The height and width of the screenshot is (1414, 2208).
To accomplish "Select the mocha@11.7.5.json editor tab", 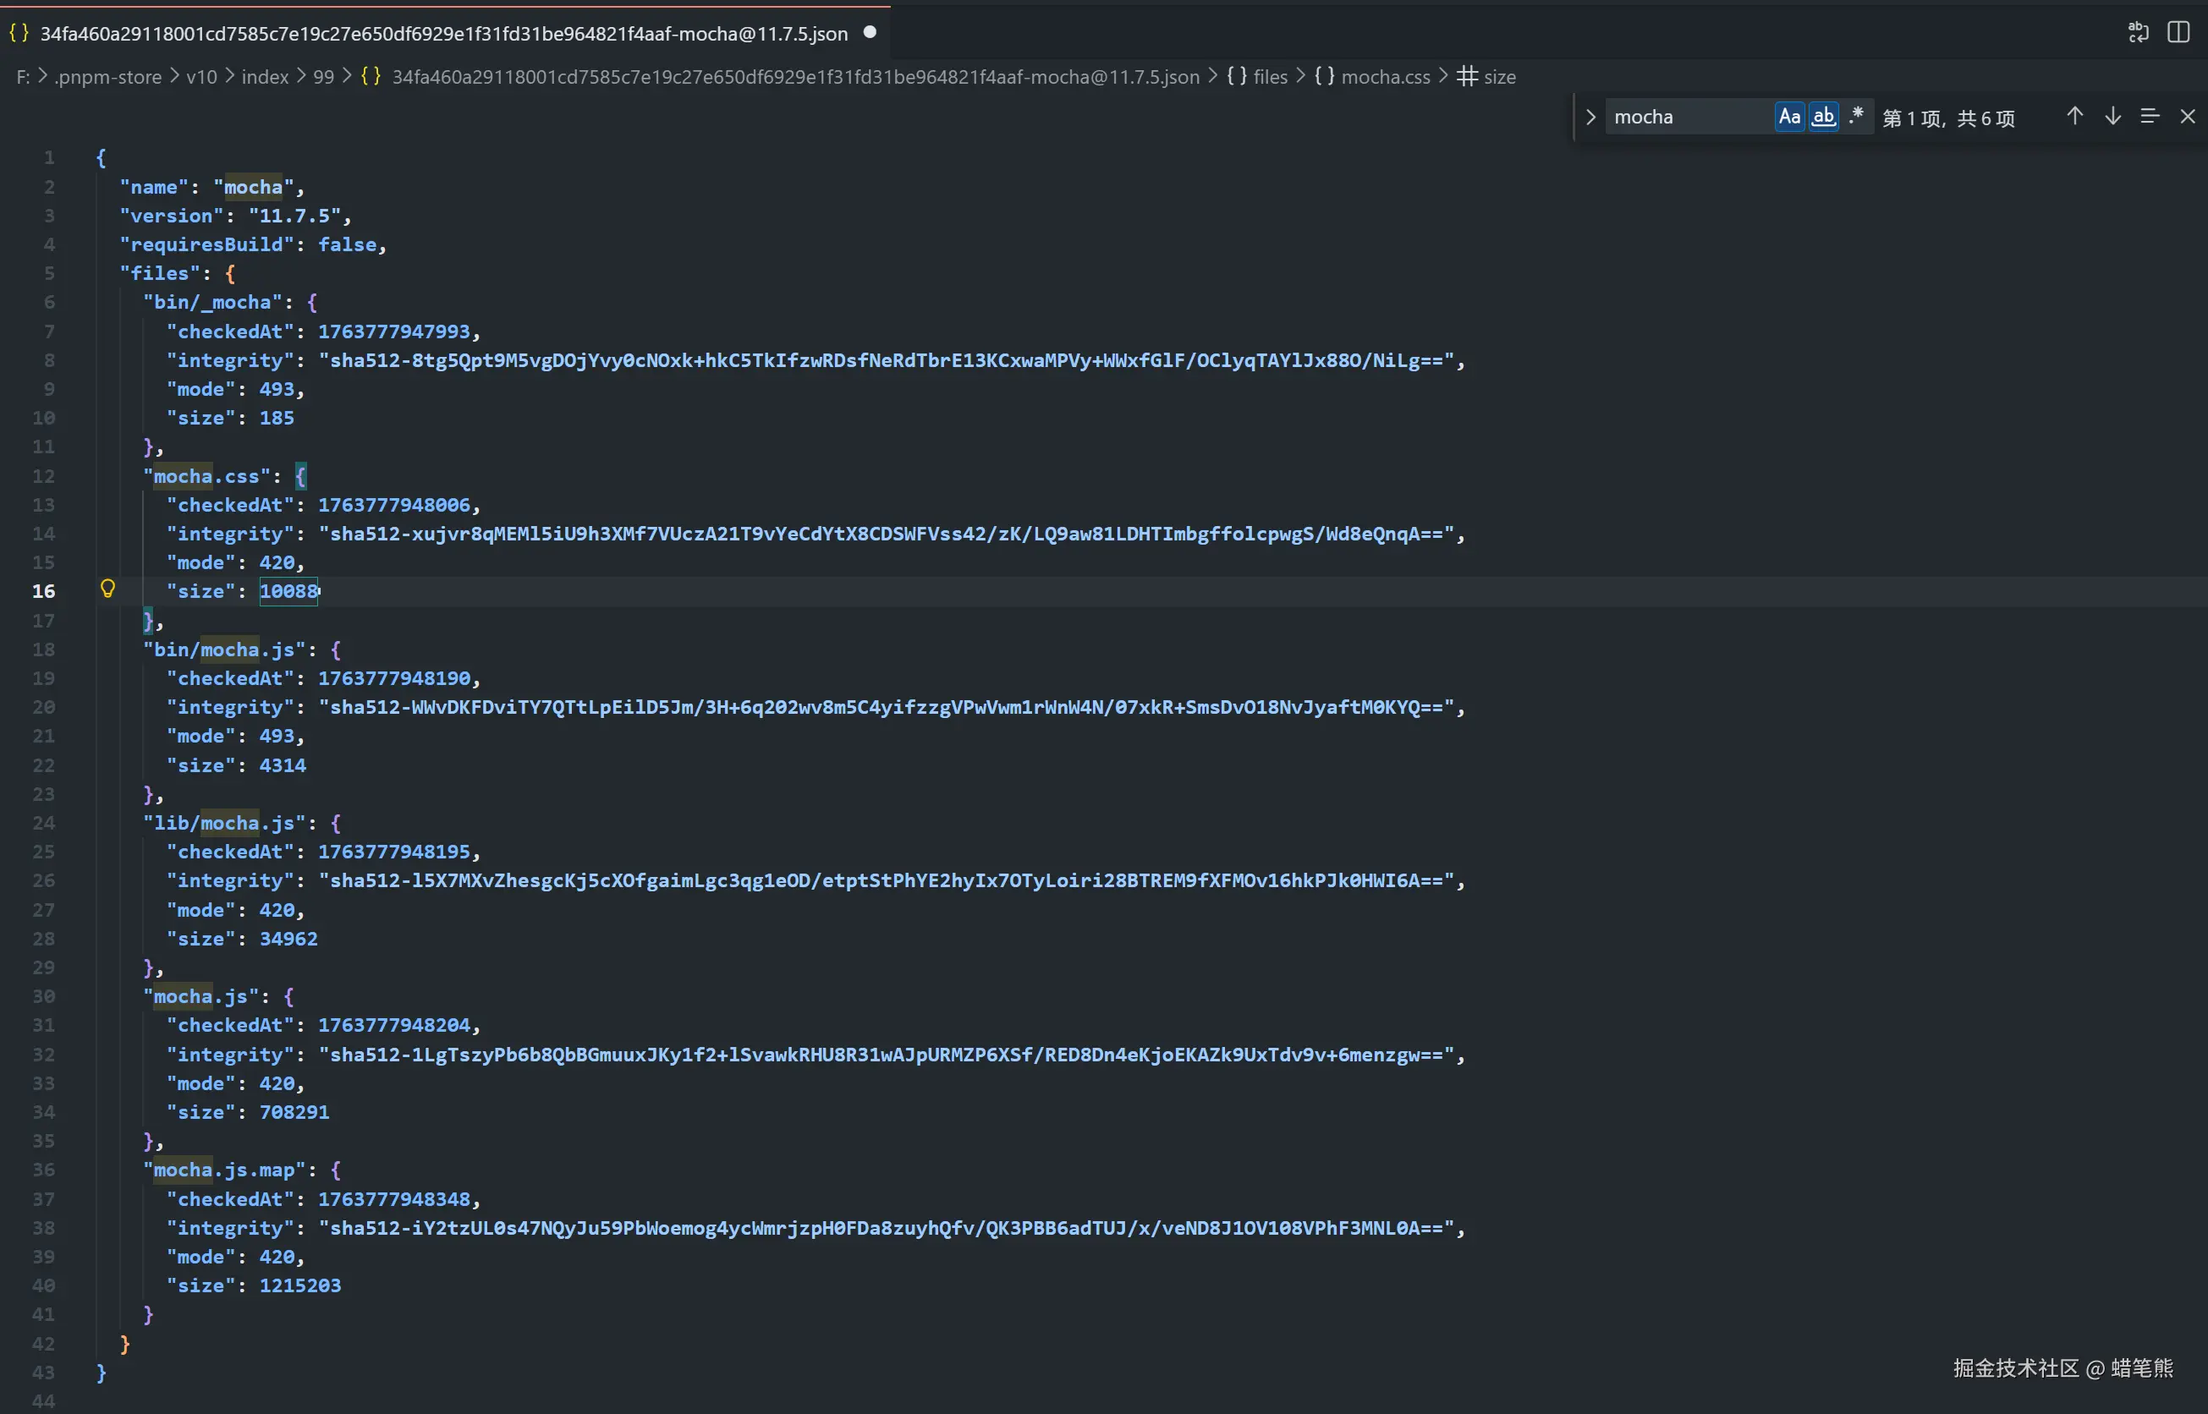I will click(442, 34).
